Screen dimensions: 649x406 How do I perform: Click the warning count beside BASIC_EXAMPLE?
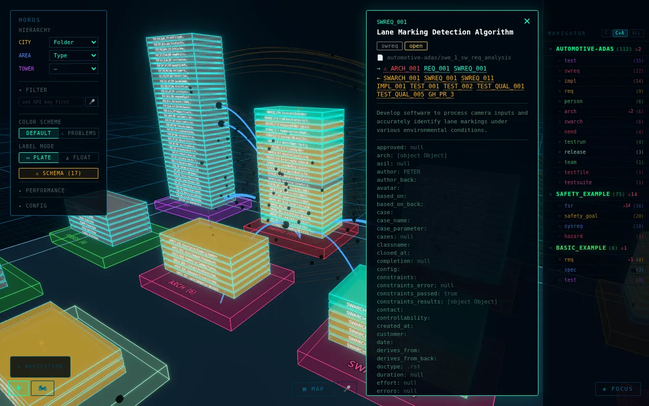pos(624,248)
